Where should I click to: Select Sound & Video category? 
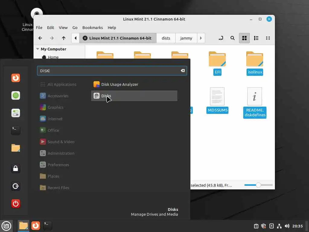coord(57,142)
